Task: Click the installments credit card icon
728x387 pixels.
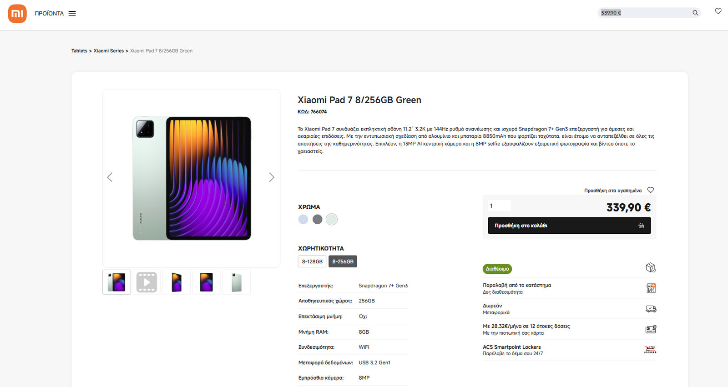Action: pos(651,329)
